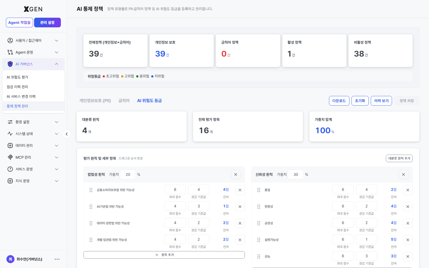Click the 최 user avatar
The width and height of the screenshot is (429, 268).
[10, 259]
